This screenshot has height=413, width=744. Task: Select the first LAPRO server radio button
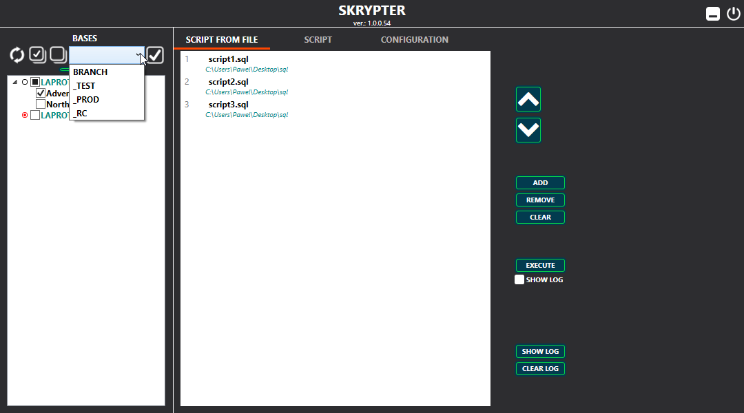[x=25, y=82]
